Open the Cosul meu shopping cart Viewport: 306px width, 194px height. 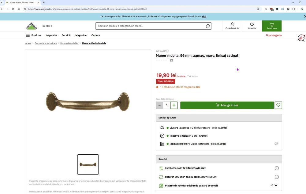click(x=272, y=26)
